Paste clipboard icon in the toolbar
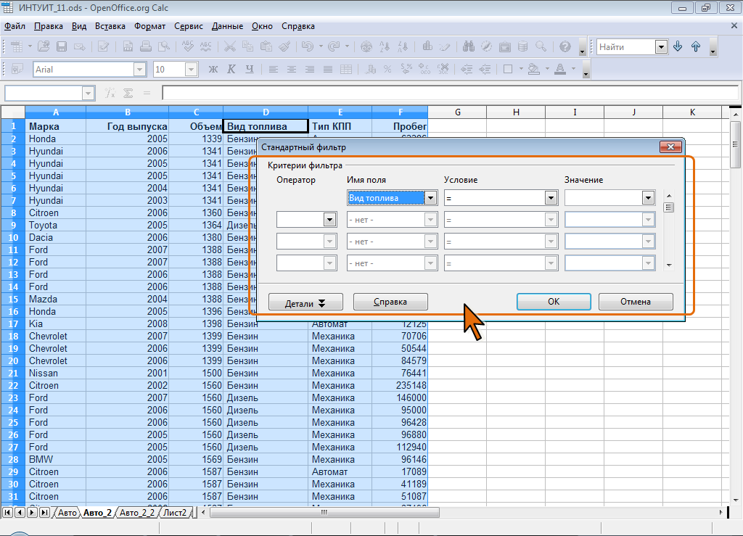743x536 pixels. 266,46
